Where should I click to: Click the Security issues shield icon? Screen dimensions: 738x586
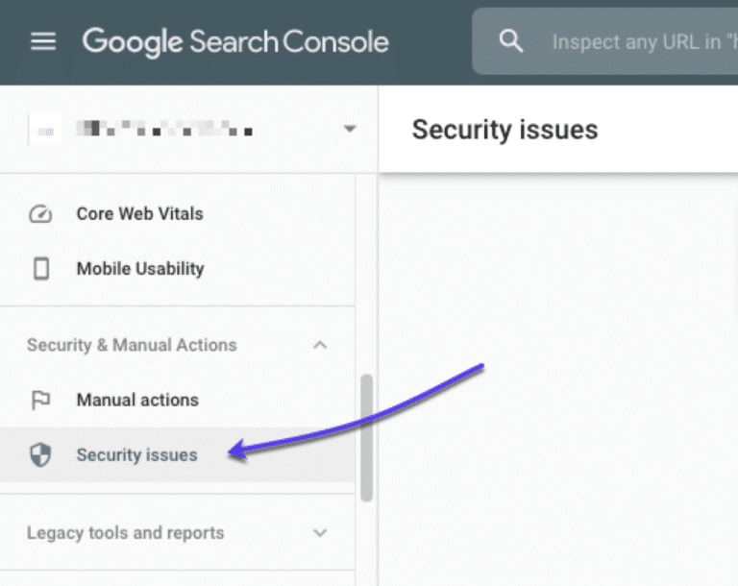pyautogui.click(x=40, y=455)
